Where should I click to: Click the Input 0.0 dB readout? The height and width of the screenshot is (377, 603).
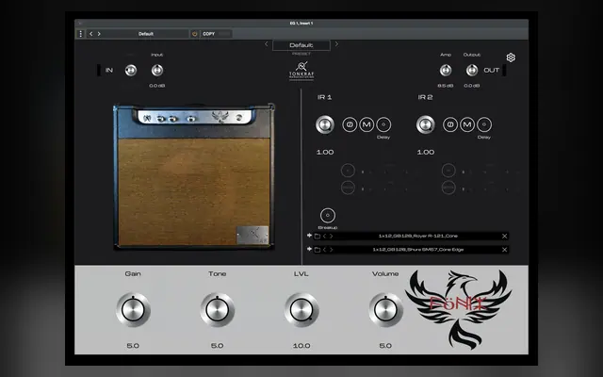click(x=157, y=86)
